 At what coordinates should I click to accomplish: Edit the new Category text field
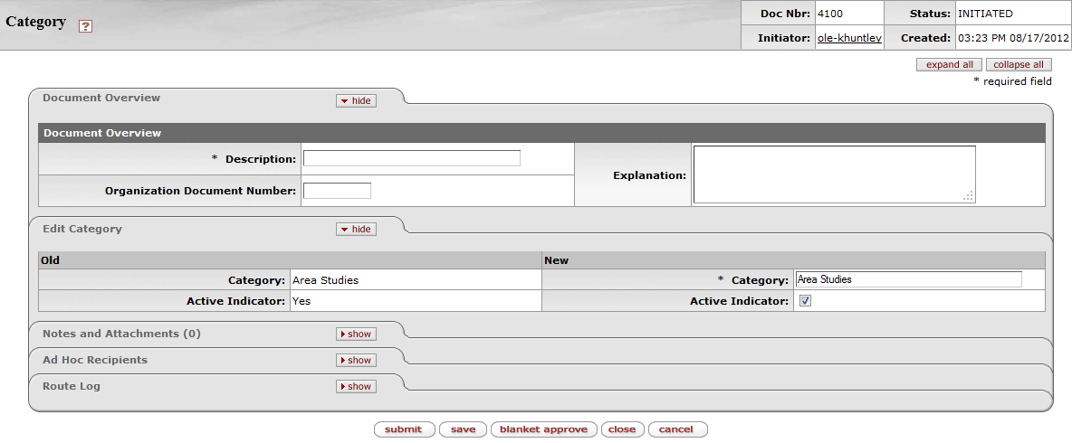908,279
